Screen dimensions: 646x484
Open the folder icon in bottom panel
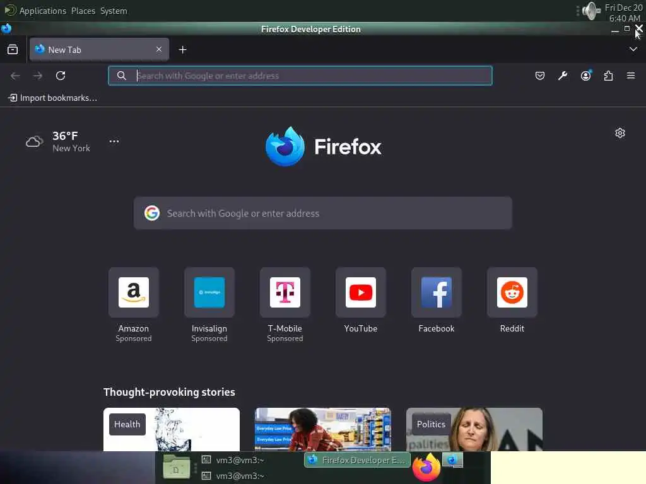(x=177, y=467)
